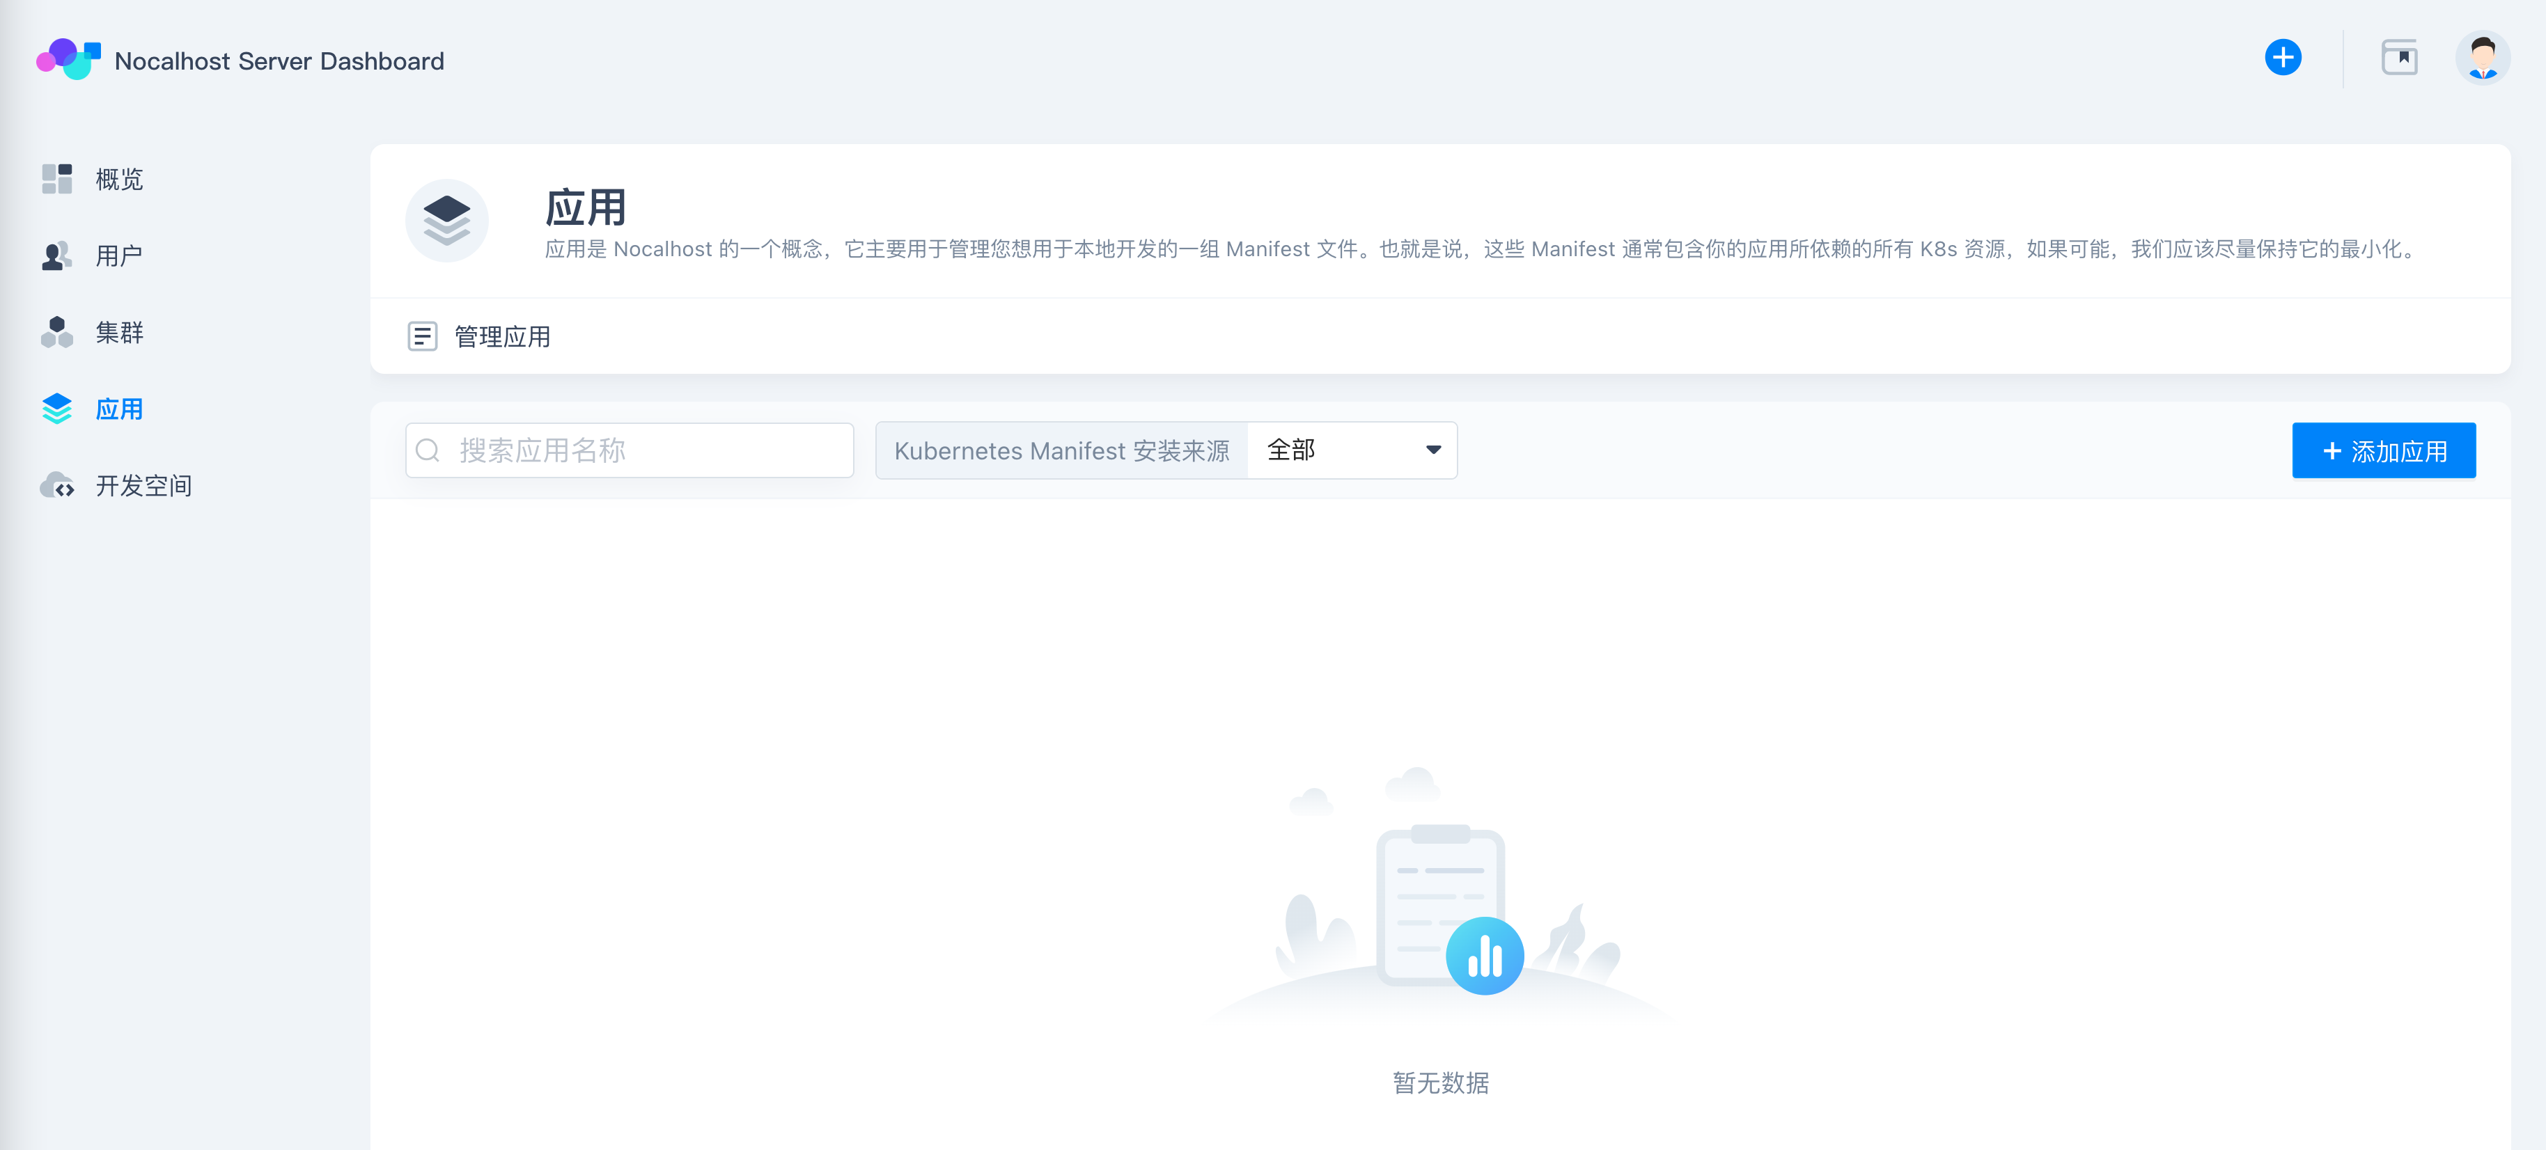The height and width of the screenshot is (1150, 2546).
Task: Click the 暂无数据 empty state text
Action: click(x=1440, y=1082)
